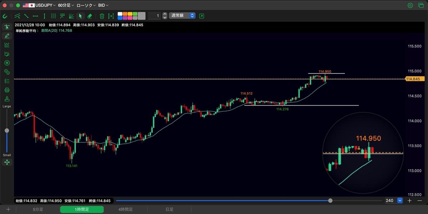Choose the horizontal line drawing tool
The width and height of the screenshot is (428, 214).
[x=35, y=16]
